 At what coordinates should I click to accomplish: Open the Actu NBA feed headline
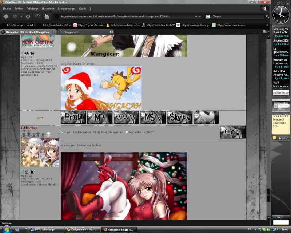[x=281, y=73]
